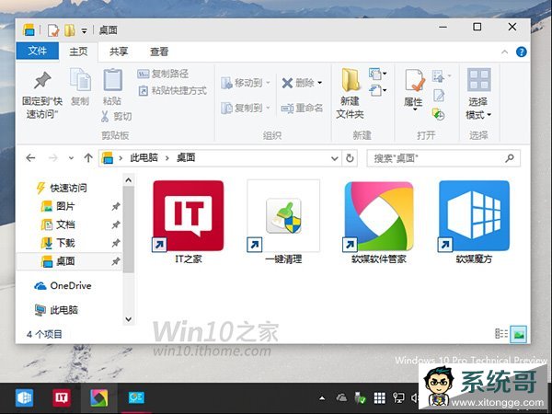This screenshot has width=552, height=414.
Task: Select the 一键清理 shortcut
Action: (x=283, y=222)
